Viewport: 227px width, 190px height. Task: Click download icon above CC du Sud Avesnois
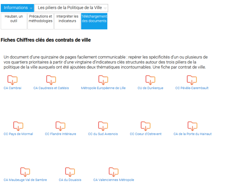tap(103, 126)
